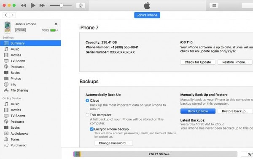This screenshot has height=159, width=253.
Task: Click the iPhone device thumbnail image
Action: tap(8, 27)
